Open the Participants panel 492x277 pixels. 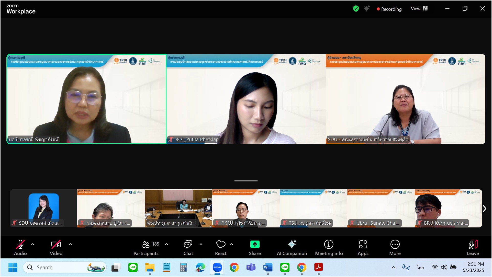146,248
